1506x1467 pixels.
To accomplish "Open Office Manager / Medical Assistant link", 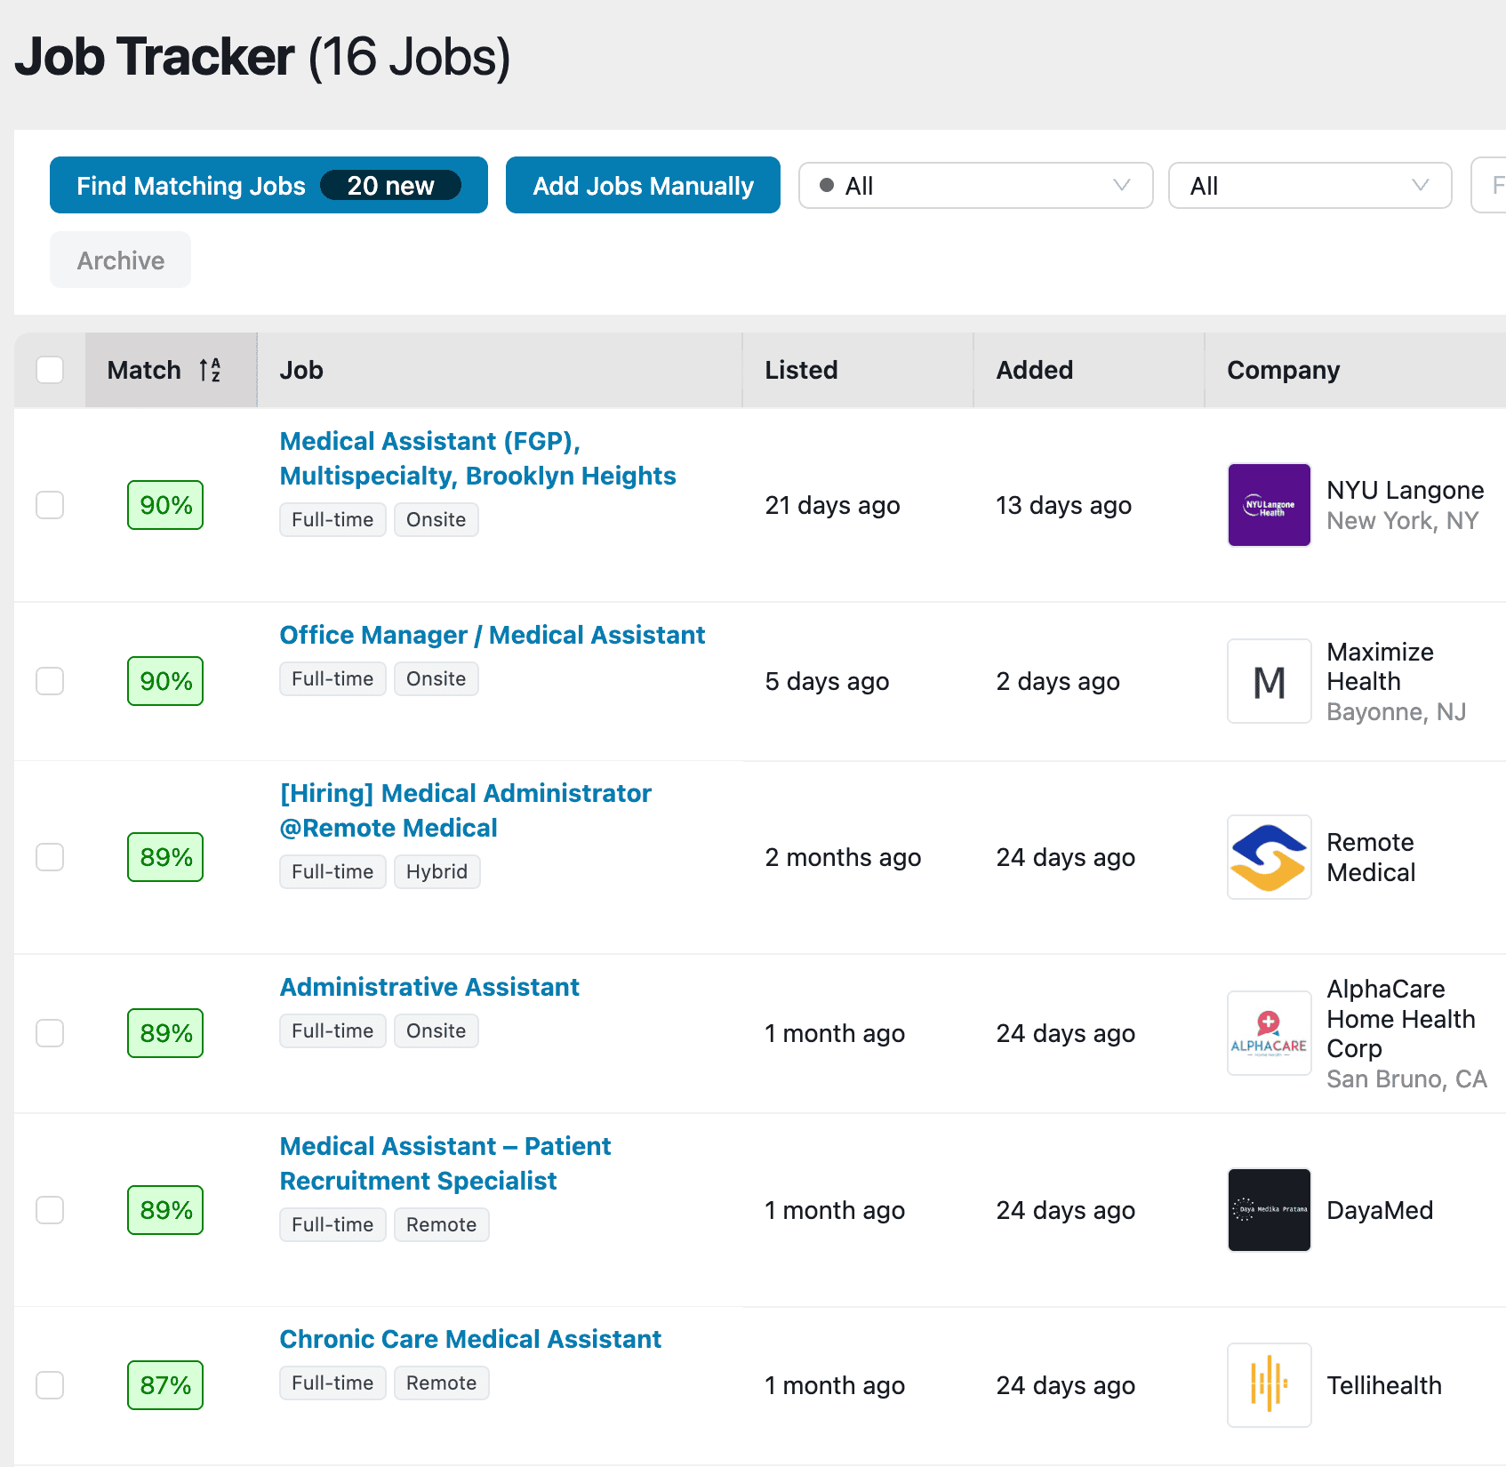I will point(492,635).
